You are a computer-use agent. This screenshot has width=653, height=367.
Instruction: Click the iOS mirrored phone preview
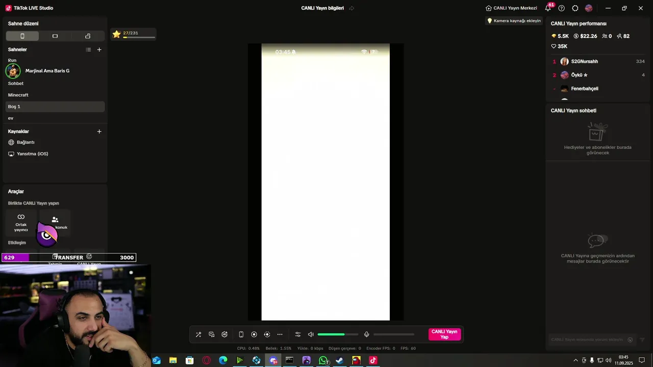coord(325,182)
